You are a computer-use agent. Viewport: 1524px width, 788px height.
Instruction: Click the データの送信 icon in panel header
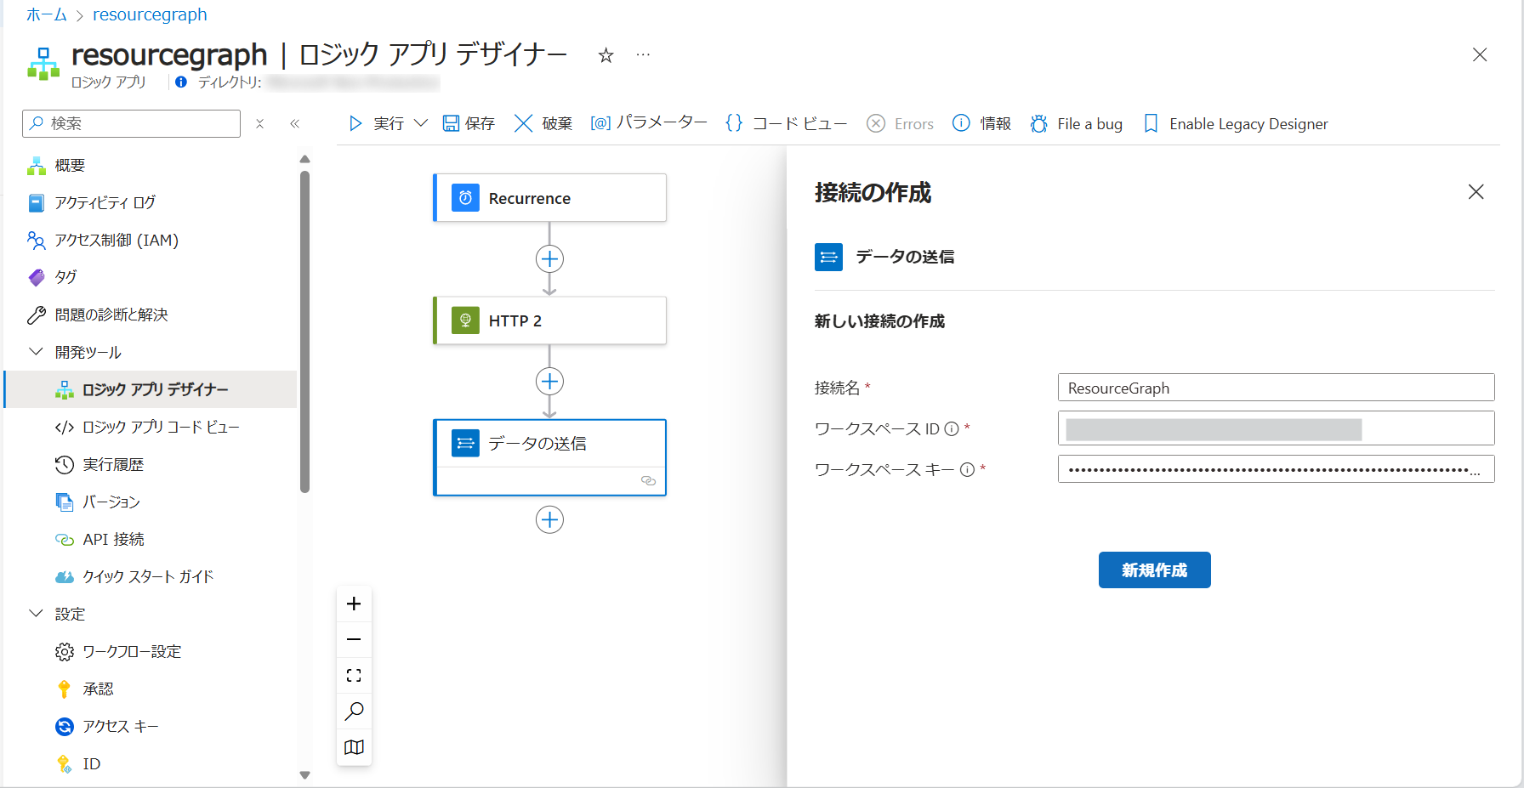(828, 257)
